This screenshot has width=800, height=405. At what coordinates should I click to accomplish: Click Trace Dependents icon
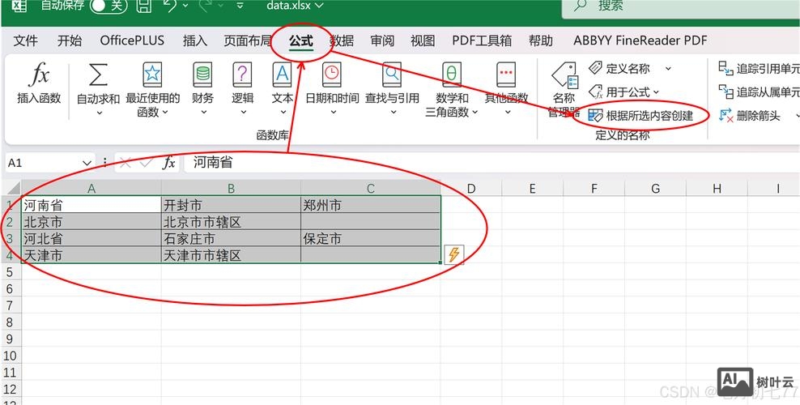[726, 92]
